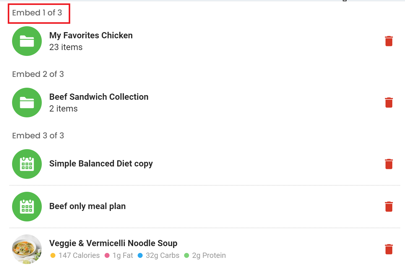Image resolution: width=405 pixels, height=273 pixels.
Task: Click the Embed 2 of 3 heading
Action: [x=38, y=74]
